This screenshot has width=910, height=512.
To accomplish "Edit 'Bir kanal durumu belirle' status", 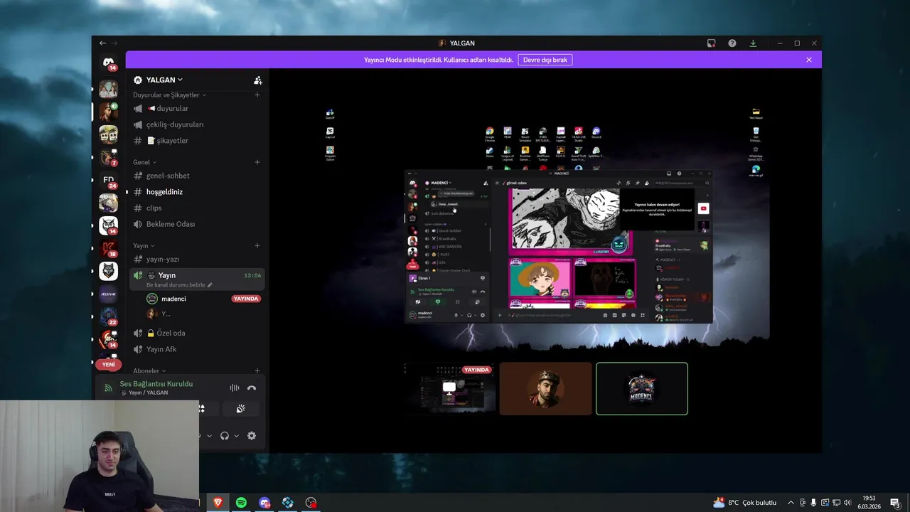I will [179, 285].
